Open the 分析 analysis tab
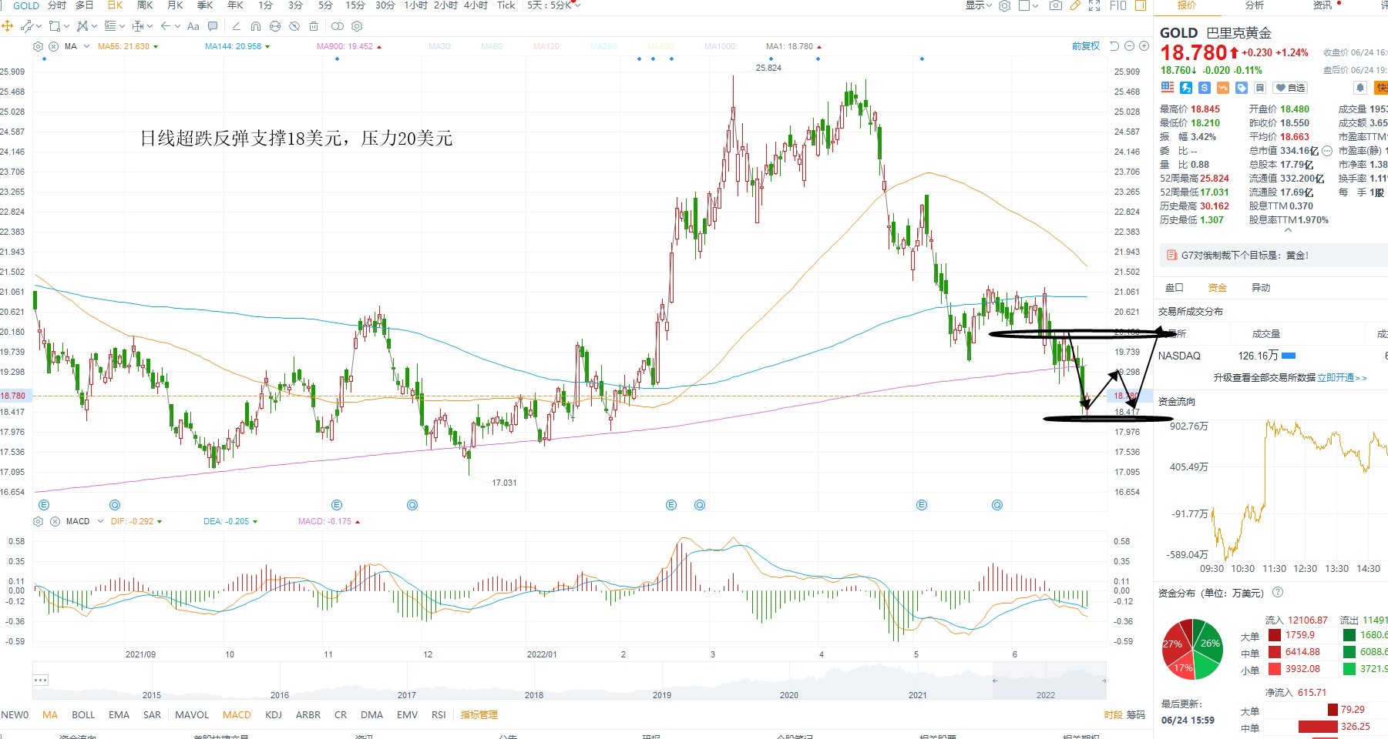Screen dimensions: 1388x739 pyautogui.click(x=1254, y=5)
